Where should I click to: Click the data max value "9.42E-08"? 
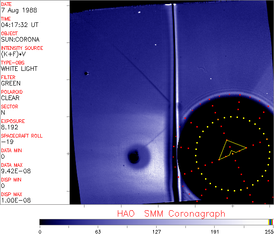point(14,171)
